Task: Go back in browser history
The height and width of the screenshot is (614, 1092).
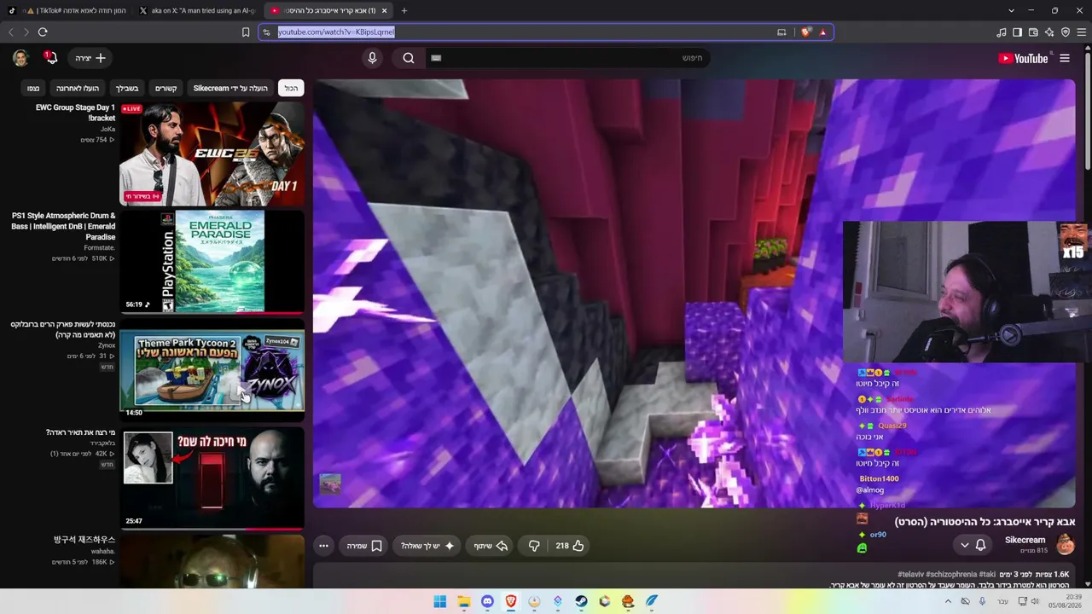Action: point(11,32)
